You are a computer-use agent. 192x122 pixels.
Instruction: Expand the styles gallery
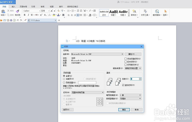click(x=129, y=15)
